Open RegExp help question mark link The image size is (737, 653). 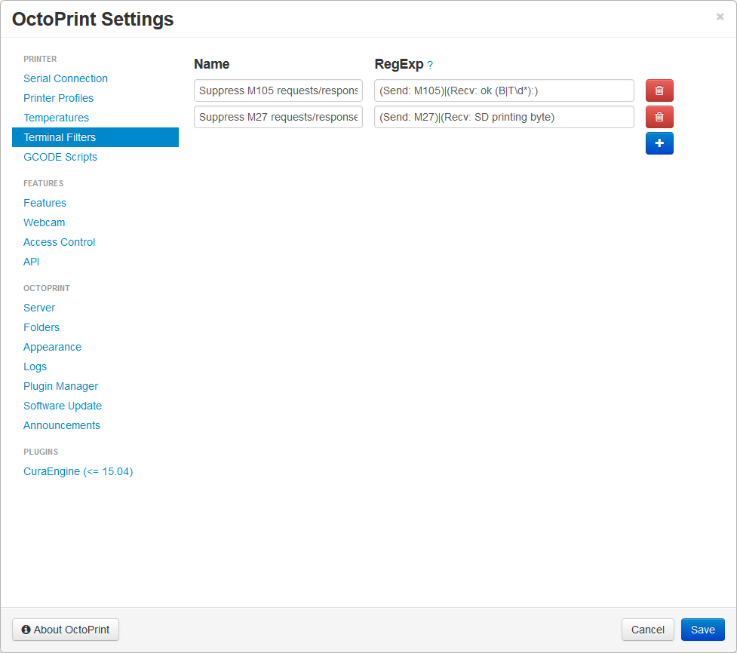tap(430, 65)
